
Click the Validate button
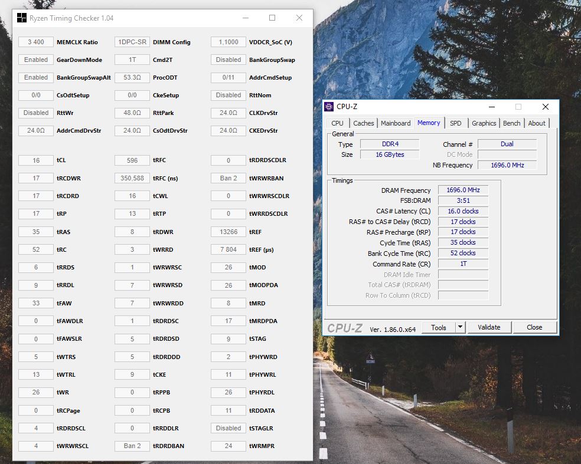489,327
